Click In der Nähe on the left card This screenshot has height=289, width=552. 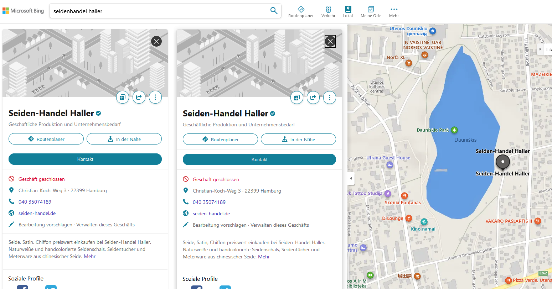pos(124,139)
